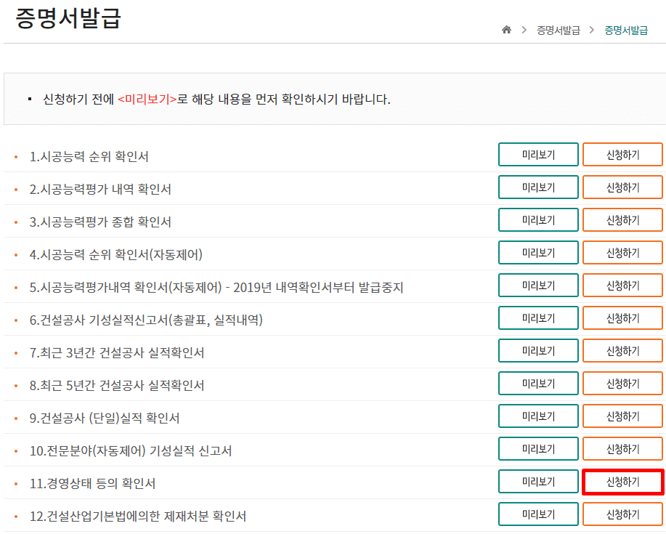Click the 증명서발급 page heading
Screen dimensions: 666x534
pos(68,18)
